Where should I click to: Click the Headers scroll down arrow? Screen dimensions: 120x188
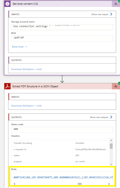111,164
